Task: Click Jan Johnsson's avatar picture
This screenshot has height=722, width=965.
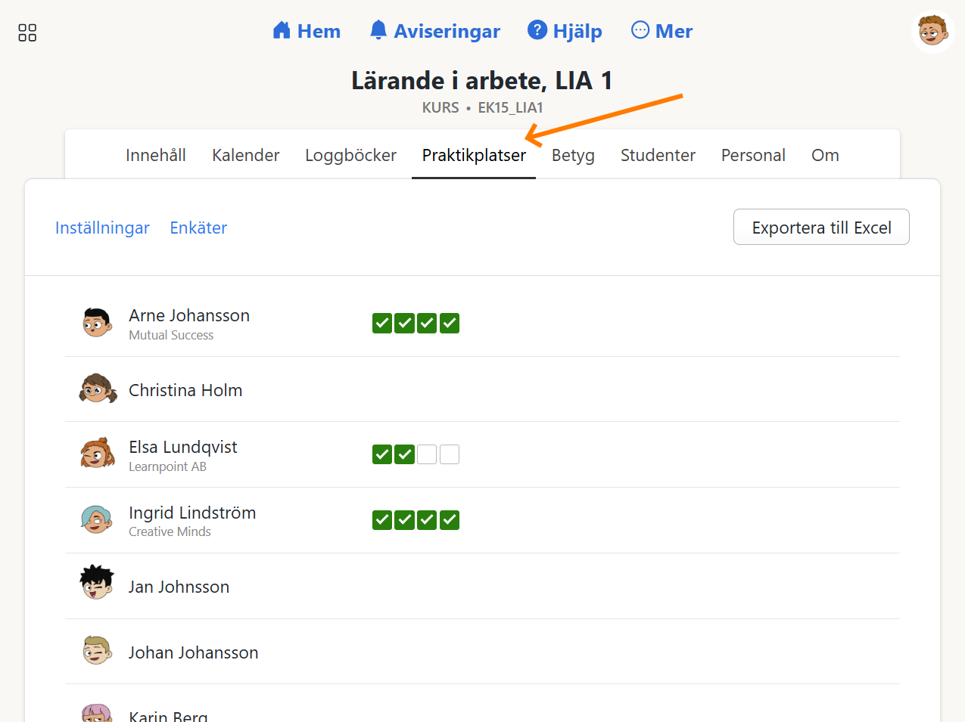Action: [x=97, y=583]
